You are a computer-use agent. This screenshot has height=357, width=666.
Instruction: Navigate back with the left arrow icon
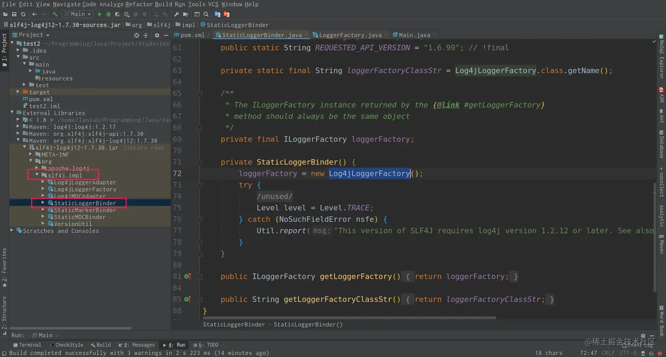click(x=34, y=15)
